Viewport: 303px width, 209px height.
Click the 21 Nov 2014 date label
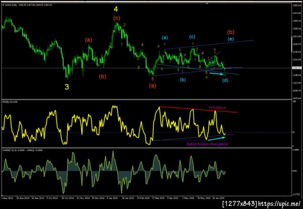pos(83,198)
